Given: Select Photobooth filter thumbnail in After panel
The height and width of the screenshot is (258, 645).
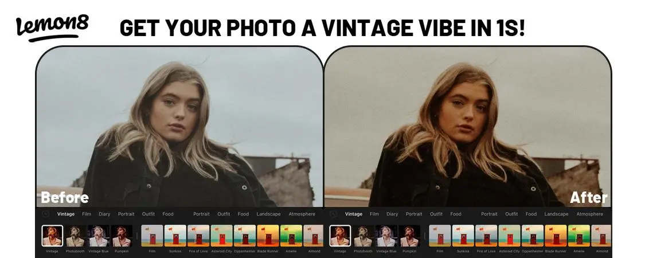Looking at the screenshot, I should [363, 236].
